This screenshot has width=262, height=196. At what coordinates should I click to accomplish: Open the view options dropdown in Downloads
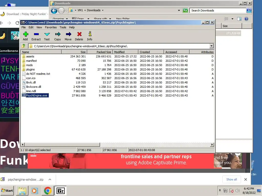click(x=232, y=19)
